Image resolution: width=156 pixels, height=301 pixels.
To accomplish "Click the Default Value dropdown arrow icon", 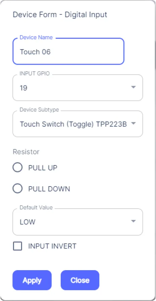I will 133,221.
